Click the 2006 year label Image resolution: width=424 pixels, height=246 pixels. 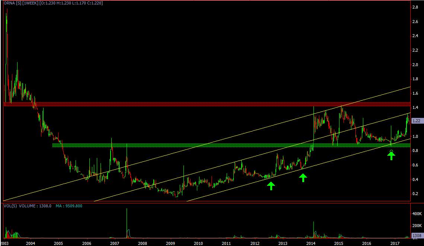coord(87,243)
